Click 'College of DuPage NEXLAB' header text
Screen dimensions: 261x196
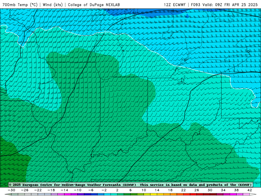(x=94, y=5)
